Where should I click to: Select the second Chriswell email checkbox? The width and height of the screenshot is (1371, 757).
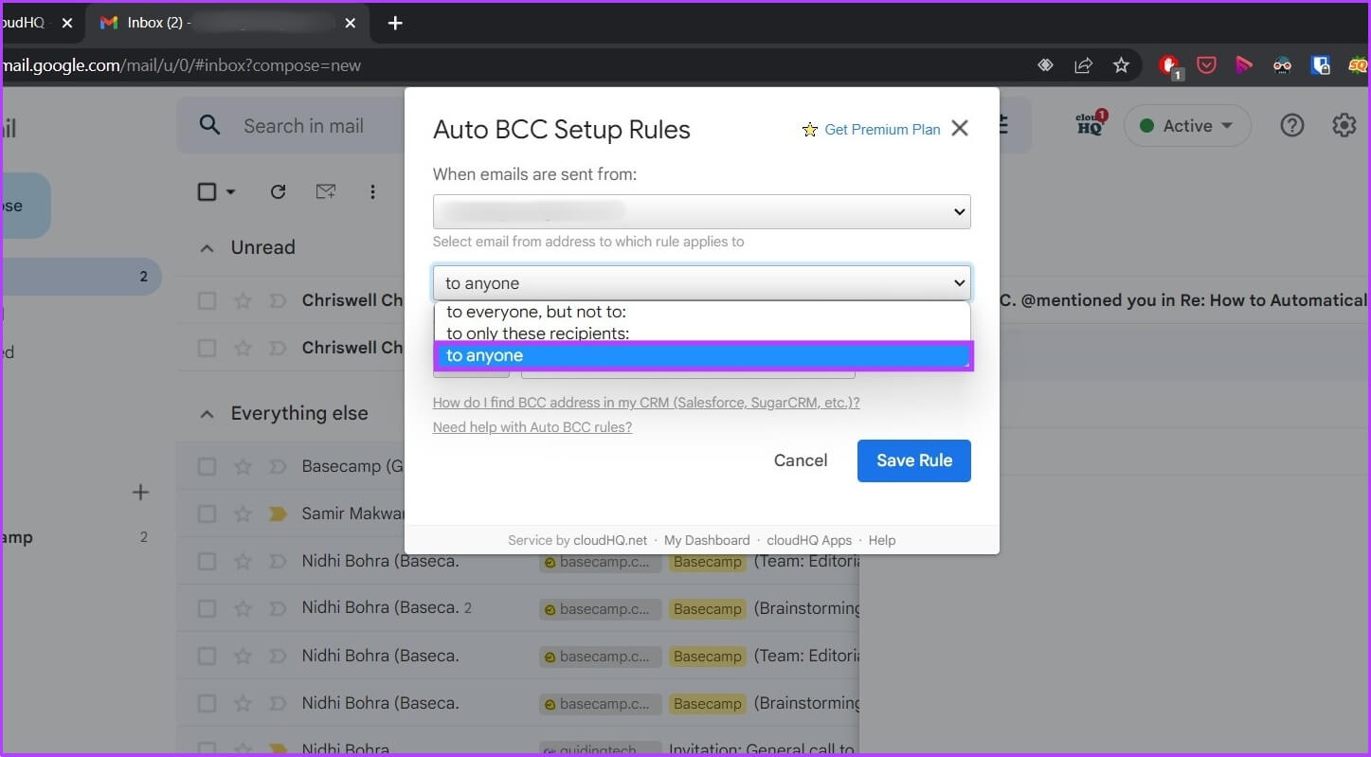pos(207,348)
